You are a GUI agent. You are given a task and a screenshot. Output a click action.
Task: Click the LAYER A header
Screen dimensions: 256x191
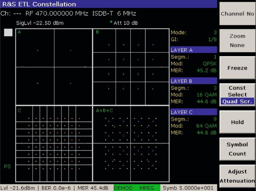click(193, 50)
